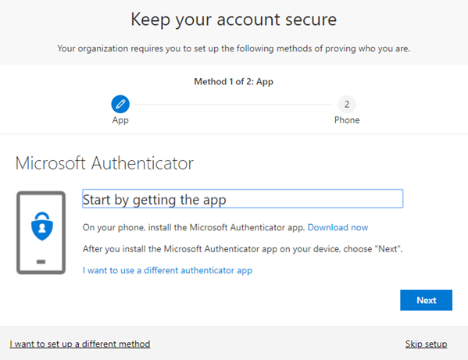Screen dimensions: 468x360
Task: Click the Microsoft Authenticator title
Action: pos(105,163)
